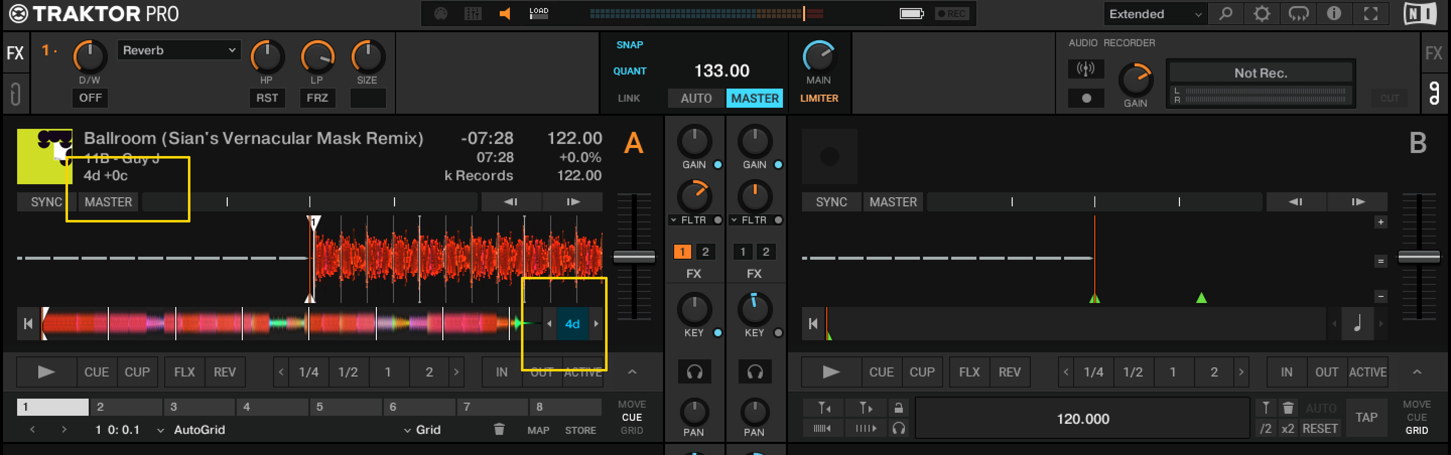1451x455 pixels.
Task: Click the info icon in header
Action: [x=1334, y=14]
